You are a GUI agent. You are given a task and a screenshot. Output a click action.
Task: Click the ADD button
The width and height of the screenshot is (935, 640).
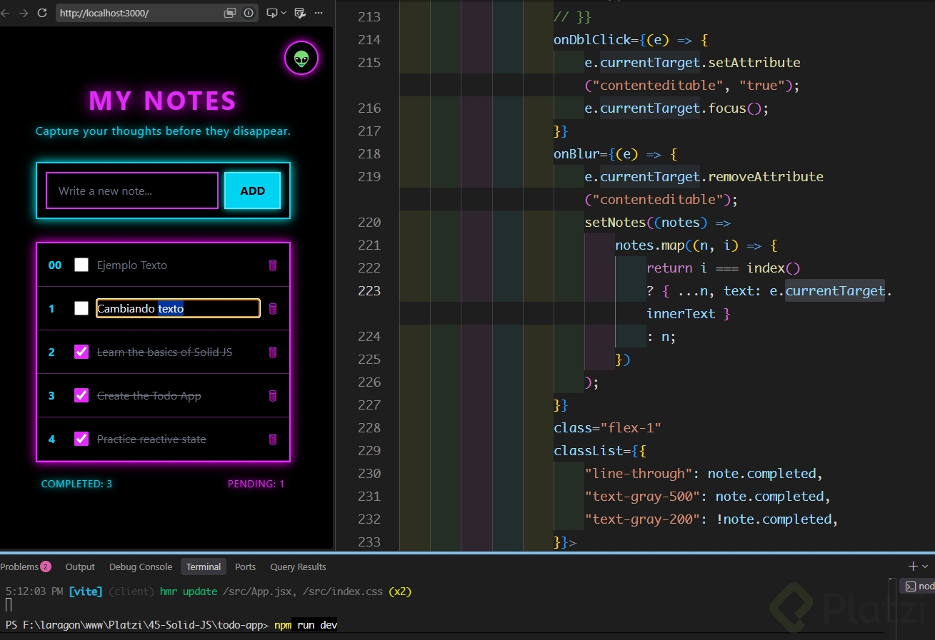pyautogui.click(x=253, y=191)
